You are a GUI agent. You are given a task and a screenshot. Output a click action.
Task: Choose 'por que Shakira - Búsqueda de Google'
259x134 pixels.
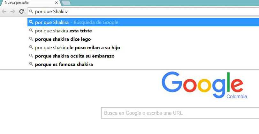(x=143, y=22)
